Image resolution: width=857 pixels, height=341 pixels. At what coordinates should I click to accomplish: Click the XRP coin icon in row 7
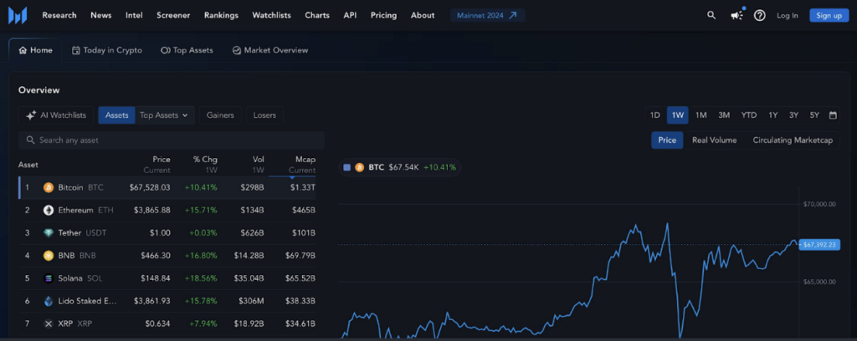tap(49, 323)
